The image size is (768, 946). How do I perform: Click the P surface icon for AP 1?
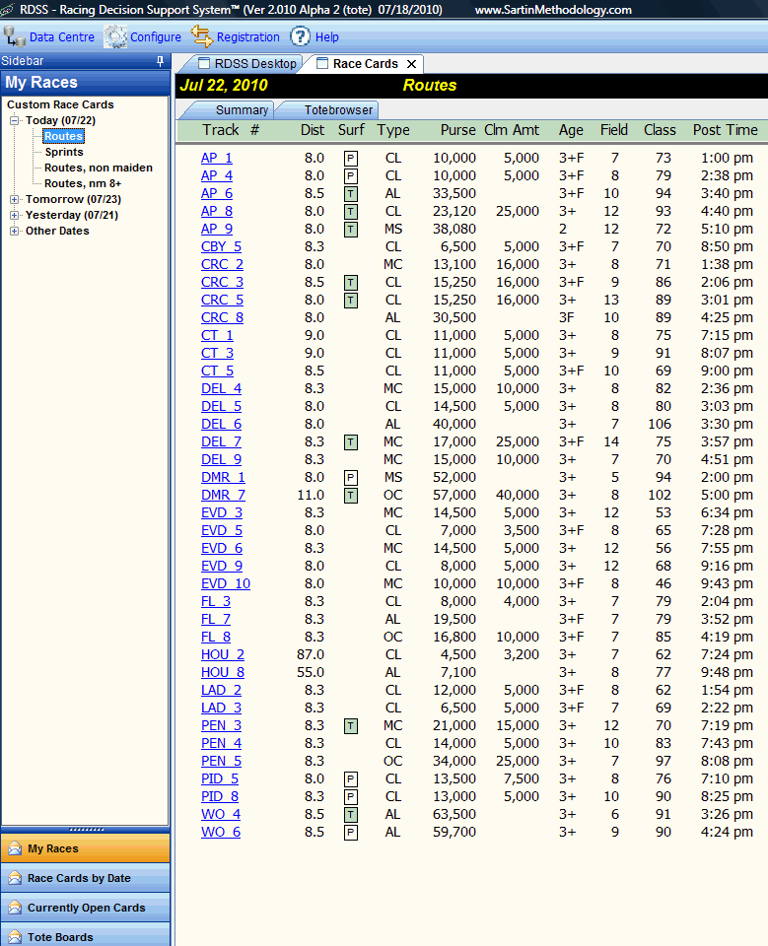(351, 159)
